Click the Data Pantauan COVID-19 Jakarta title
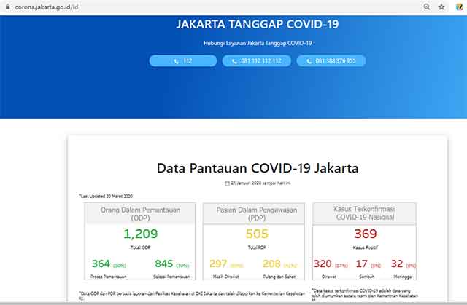The image size is (467, 305). pos(258,168)
